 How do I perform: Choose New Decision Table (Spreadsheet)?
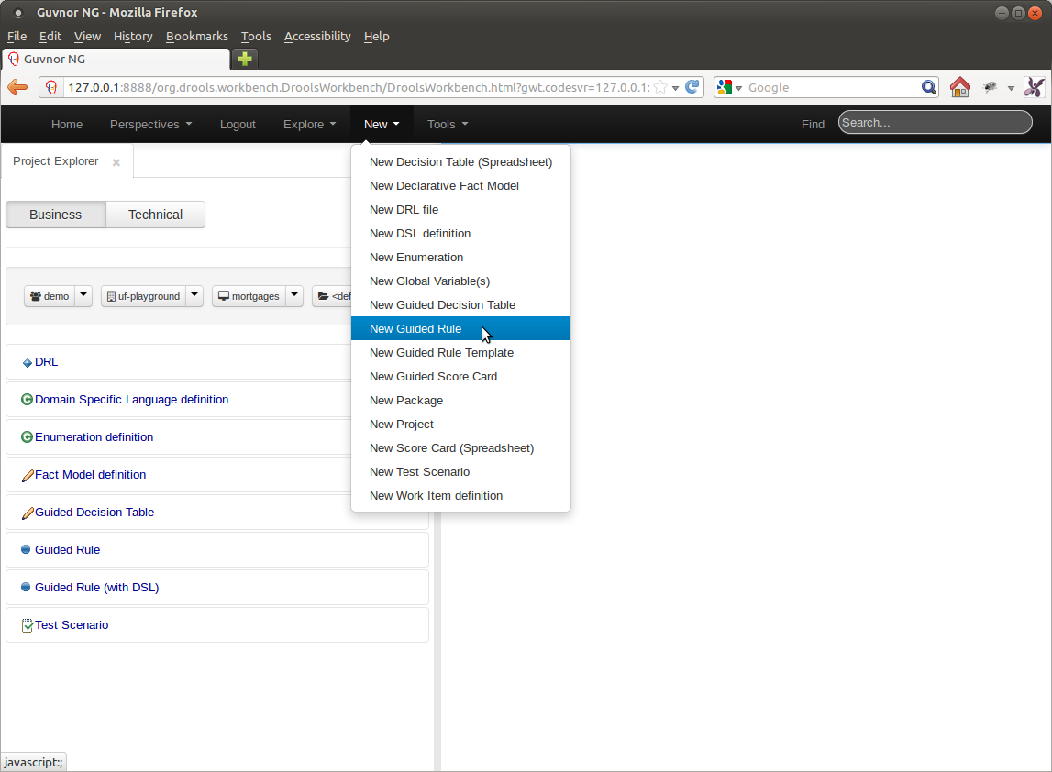pyautogui.click(x=460, y=162)
